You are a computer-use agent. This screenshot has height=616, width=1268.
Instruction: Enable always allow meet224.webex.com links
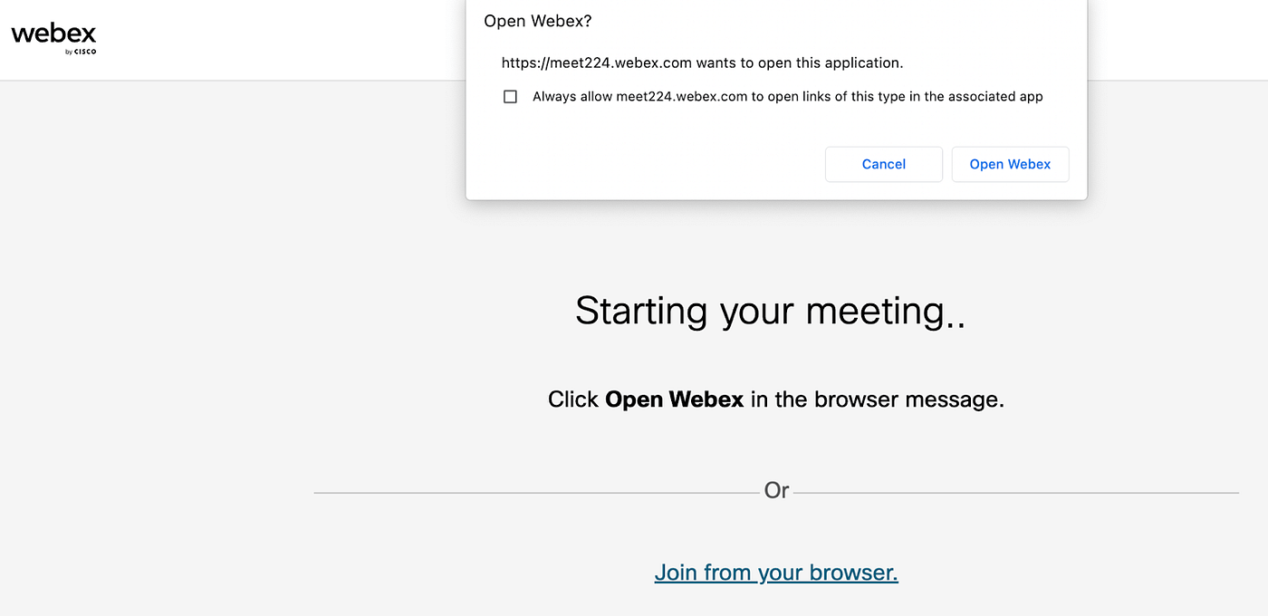(x=510, y=96)
